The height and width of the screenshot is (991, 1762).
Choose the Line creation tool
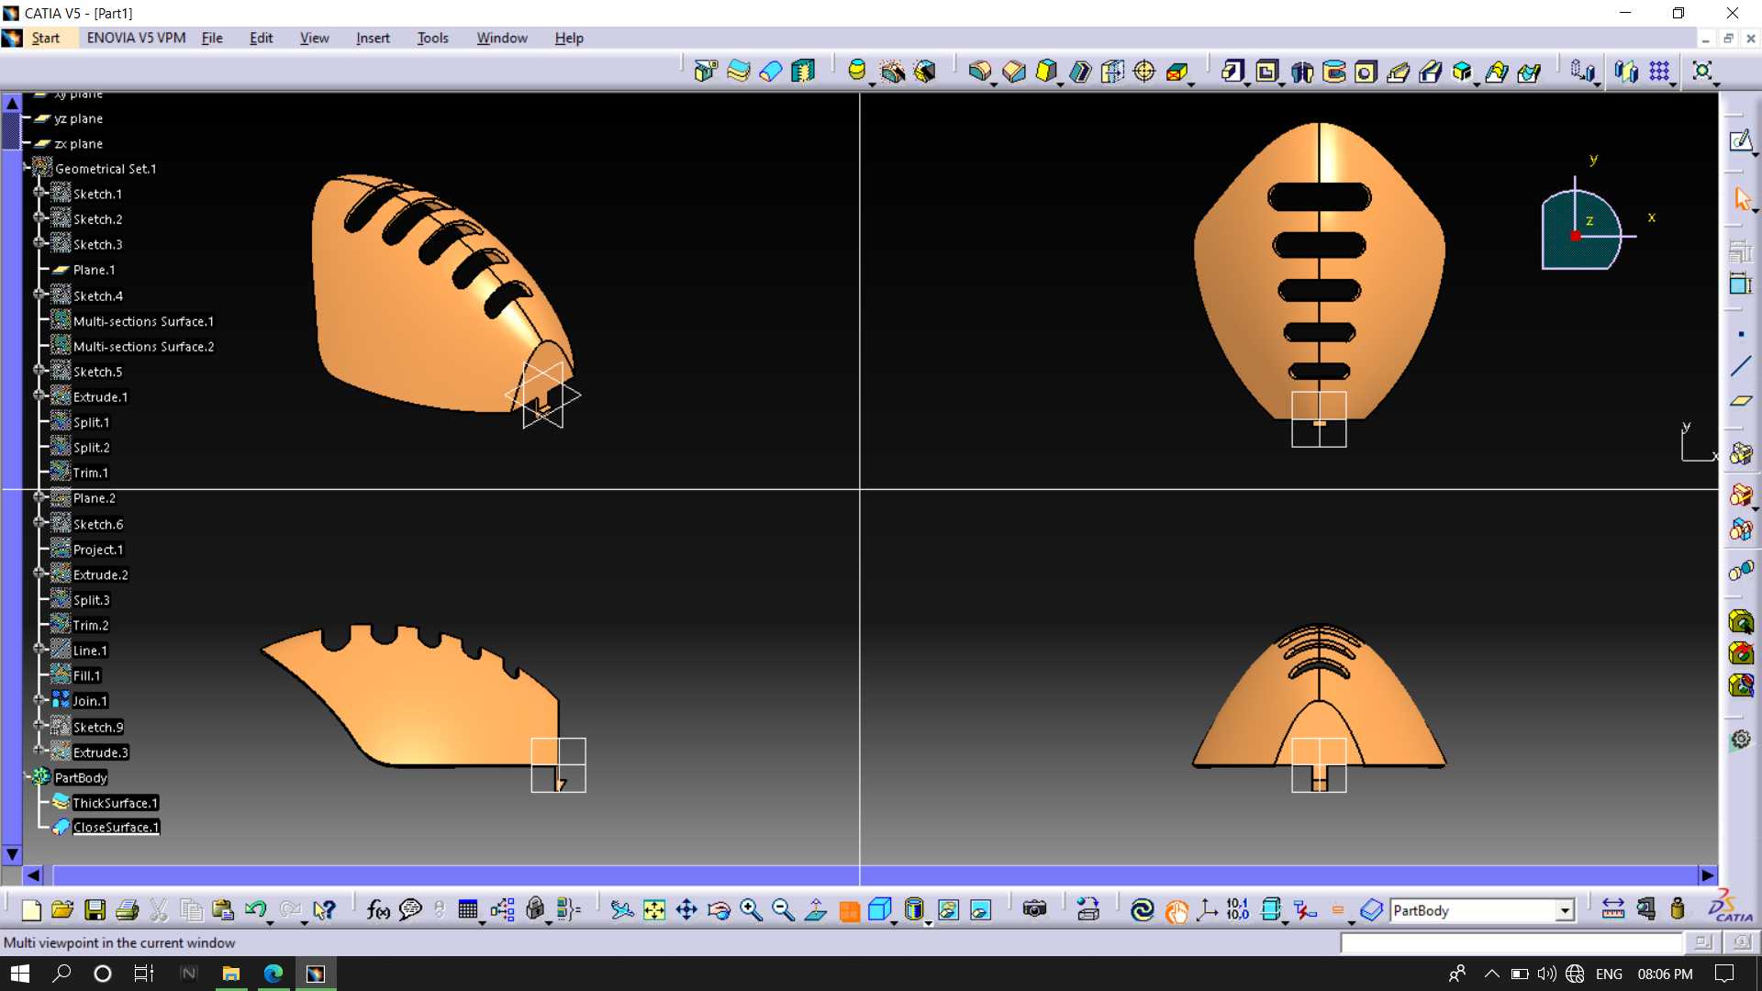[x=1741, y=366]
